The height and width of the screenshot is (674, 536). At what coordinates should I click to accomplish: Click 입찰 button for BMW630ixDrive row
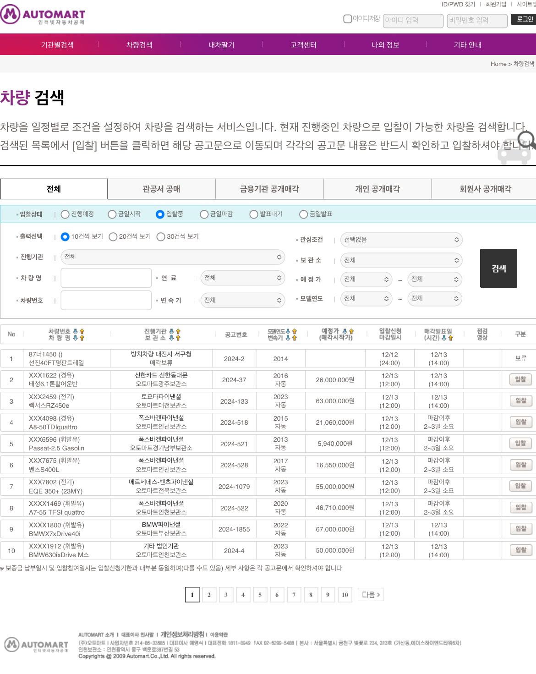(520, 550)
